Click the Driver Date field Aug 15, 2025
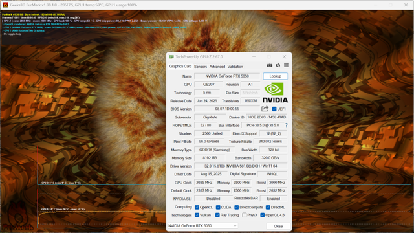The width and height of the screenshot is (414, 233). click(210, 174)
